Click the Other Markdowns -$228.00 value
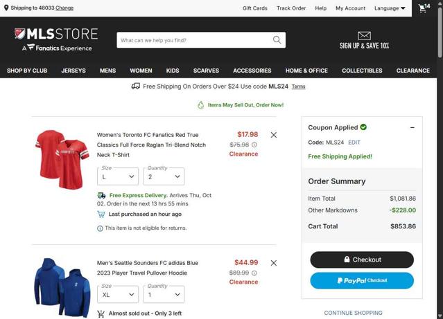Image resolution: width=443 pixels, height=319 pixels. tap(403, 210)
